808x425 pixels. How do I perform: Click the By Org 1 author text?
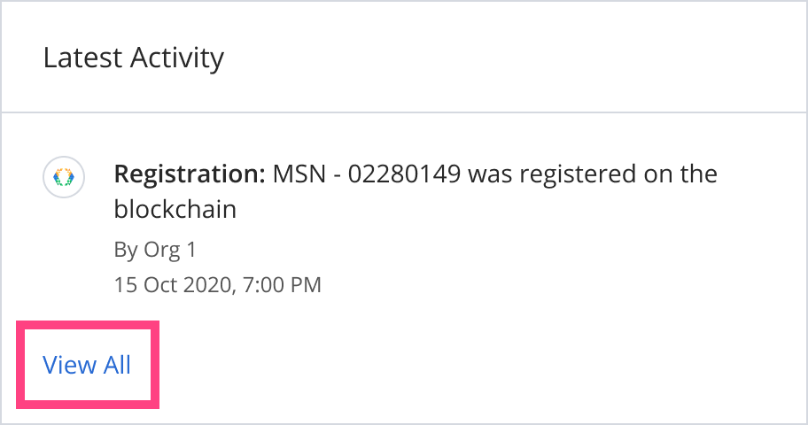(155, 250)
